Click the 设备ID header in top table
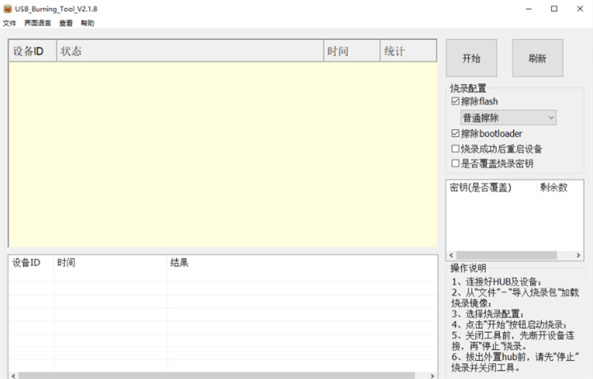The height and width of the screenshot is (379, 593). coord(32,51)
